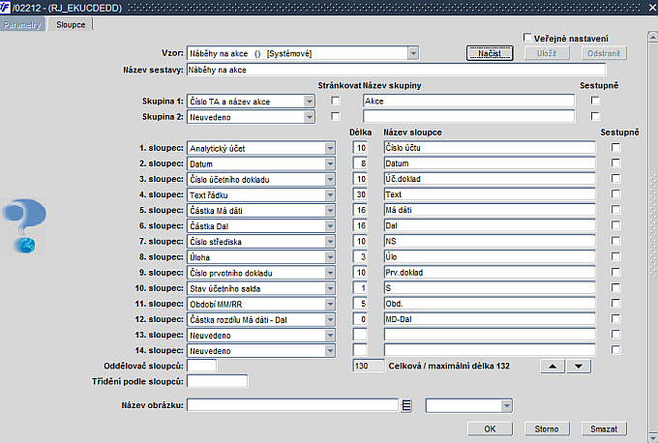The width and height of the screenshot is (658, 443).
Task: Toggle Stránkovat checkbox for Skupina 2
Action: [336, 116]
